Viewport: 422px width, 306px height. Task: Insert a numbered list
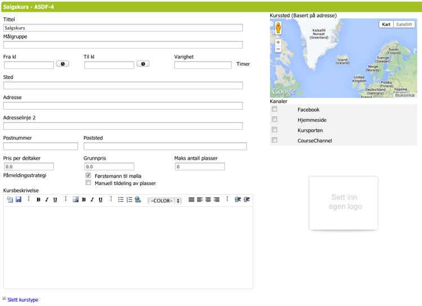[x=129, y=200]
